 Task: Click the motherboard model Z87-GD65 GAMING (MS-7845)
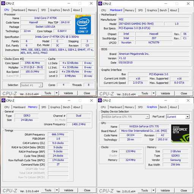point(140,24)
